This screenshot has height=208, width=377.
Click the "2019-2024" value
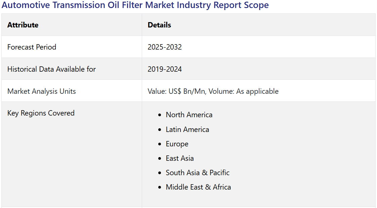tap(165, 69)
